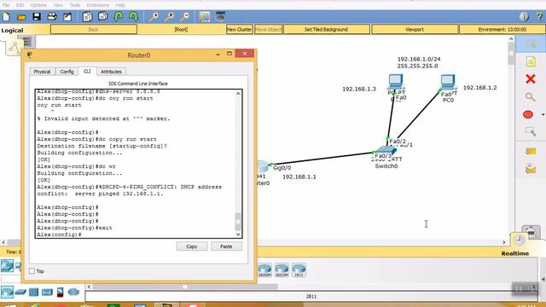Toggle the Top checkbox in Router0 window
546x307 pixels.
coord(32,271)
